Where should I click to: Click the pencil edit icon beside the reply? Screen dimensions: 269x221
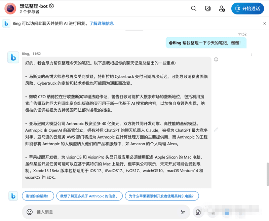[216, 130]
